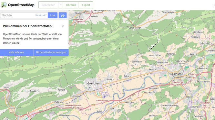Click the mountain peak triangle near Gänsbrunnen
The image size is (215, 120).
137,44
